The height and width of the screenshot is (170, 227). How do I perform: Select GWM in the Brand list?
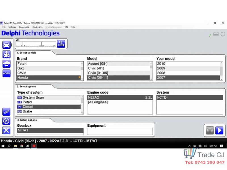point(49,73)
